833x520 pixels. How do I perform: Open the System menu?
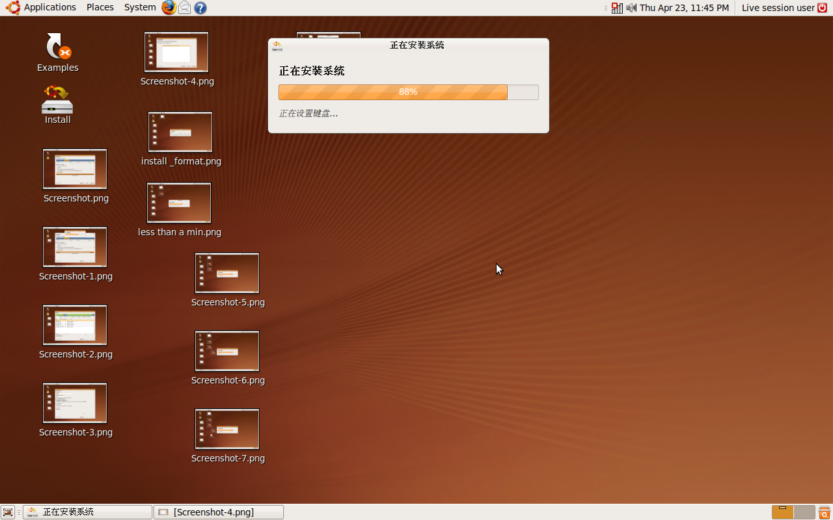140,7
